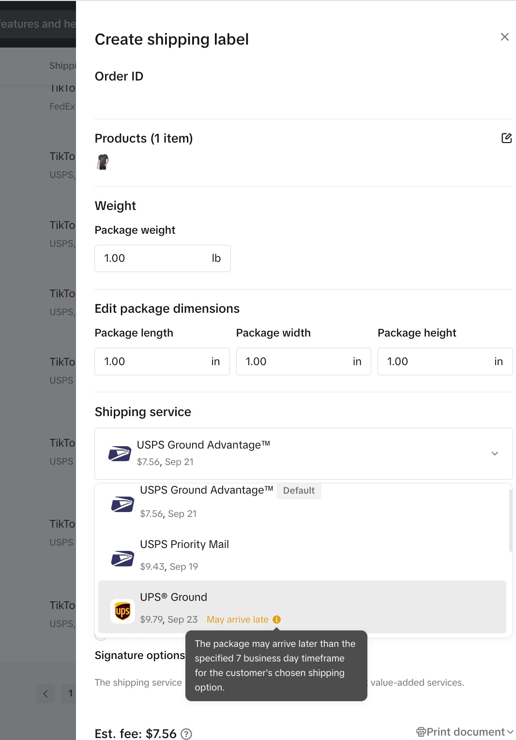Click the Package width input field
This screenshot has width=516, height=740.
pos(296,361)
